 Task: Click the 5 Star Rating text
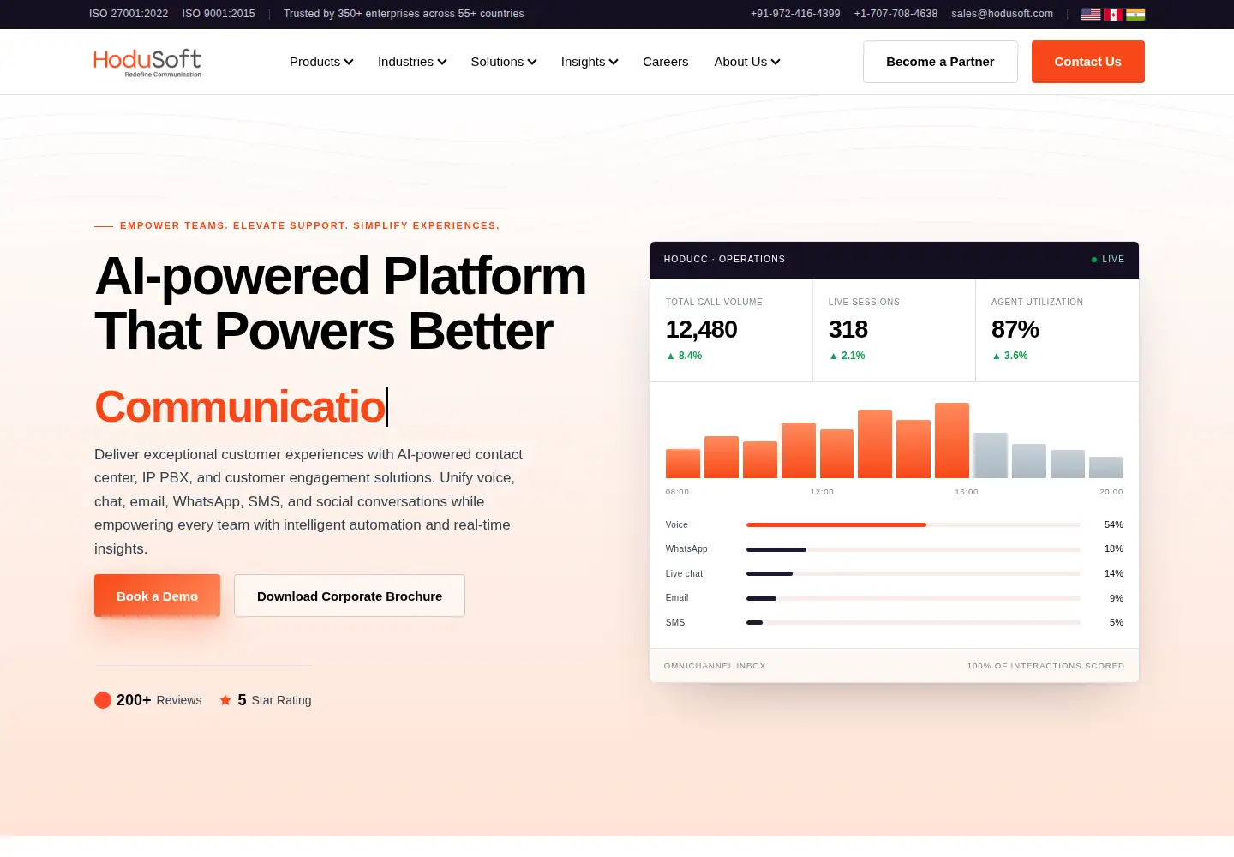pyautogui.click(x=274, y=700)
